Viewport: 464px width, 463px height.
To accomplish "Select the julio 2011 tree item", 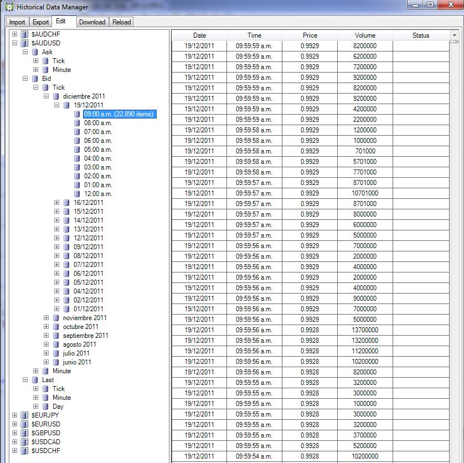I will (x=76, y=353).
